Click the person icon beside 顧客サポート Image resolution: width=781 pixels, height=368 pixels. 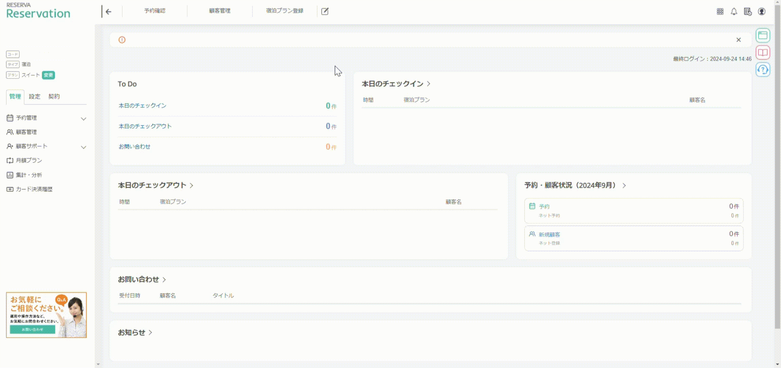click(10, 146)
